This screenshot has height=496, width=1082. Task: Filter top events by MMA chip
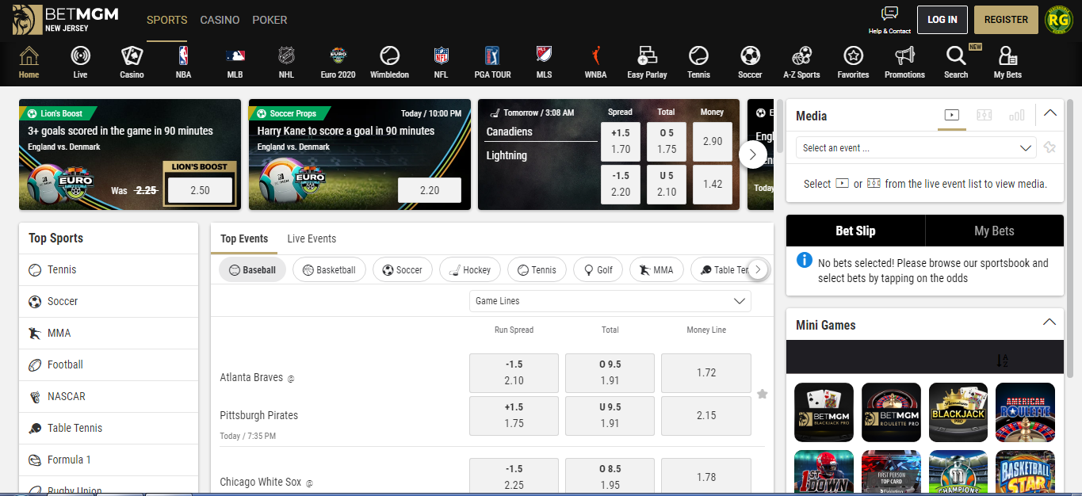tap(656, 270)
